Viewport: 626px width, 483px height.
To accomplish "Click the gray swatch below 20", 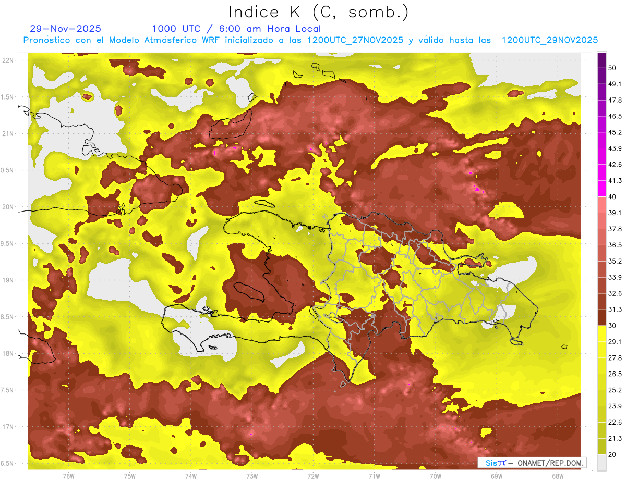I will [x=602, y=462].
